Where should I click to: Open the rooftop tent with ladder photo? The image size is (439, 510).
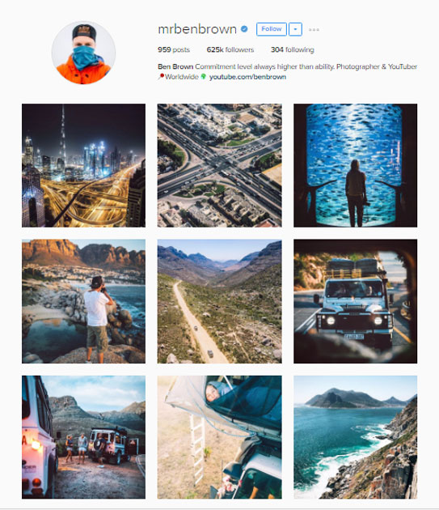pyautogui.click(x=219, y=437)
